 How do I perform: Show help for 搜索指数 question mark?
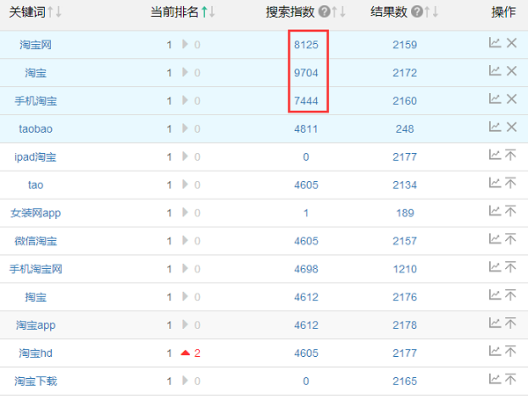(x=324, y=12)
